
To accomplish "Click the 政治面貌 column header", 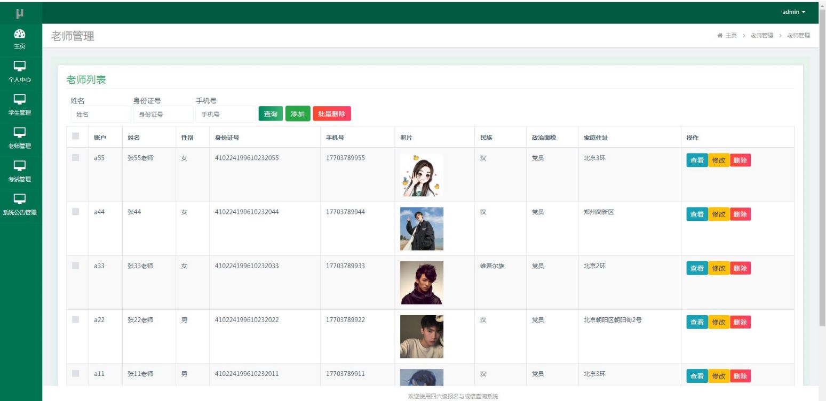I will pos(544,138).
